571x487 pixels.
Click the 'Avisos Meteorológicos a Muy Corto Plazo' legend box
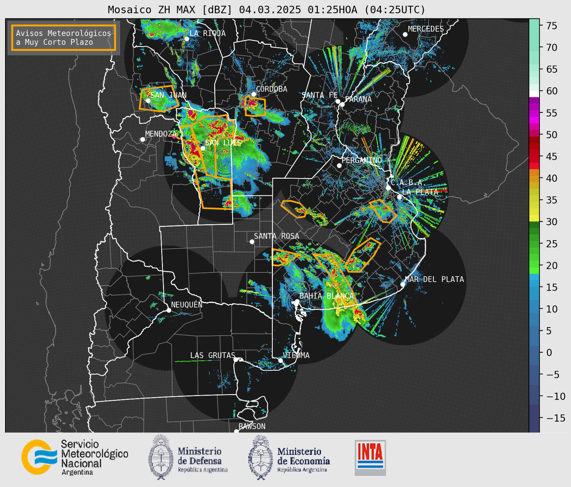coord(64,37)
